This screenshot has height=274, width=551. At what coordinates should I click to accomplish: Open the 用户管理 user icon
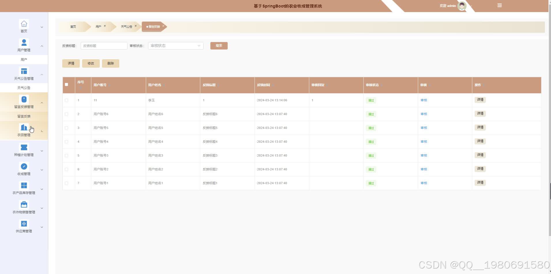[x=24, y=43]
